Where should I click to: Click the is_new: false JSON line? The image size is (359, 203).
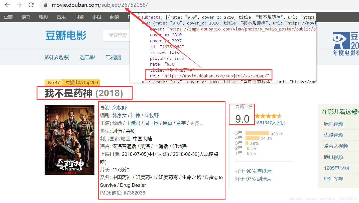click(166, 52)
